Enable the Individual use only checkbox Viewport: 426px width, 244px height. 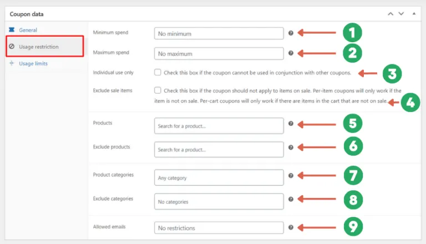pyautogui.click(x=158, y=73)
